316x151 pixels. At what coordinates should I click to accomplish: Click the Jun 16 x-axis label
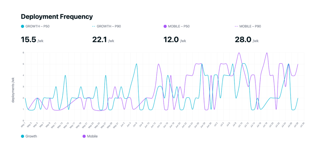click(x=166, y=125)
